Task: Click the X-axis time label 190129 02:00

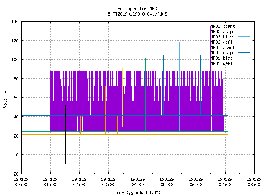Action: click(79, 182)
